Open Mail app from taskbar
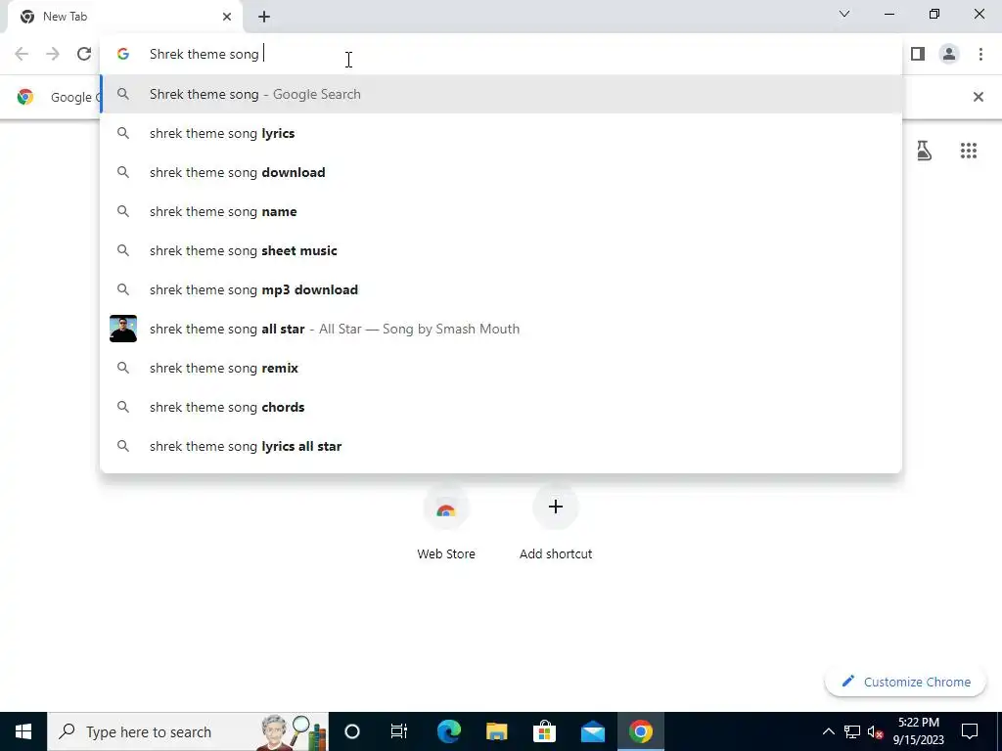Viewport: 1002px width, 751px height. click(592, 731)
